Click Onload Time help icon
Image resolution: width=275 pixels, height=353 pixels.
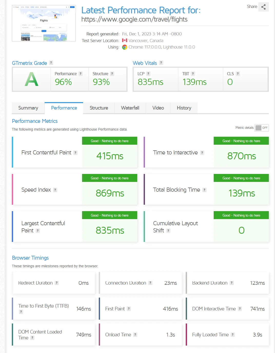pyautogui.click(x=135, y=335)
